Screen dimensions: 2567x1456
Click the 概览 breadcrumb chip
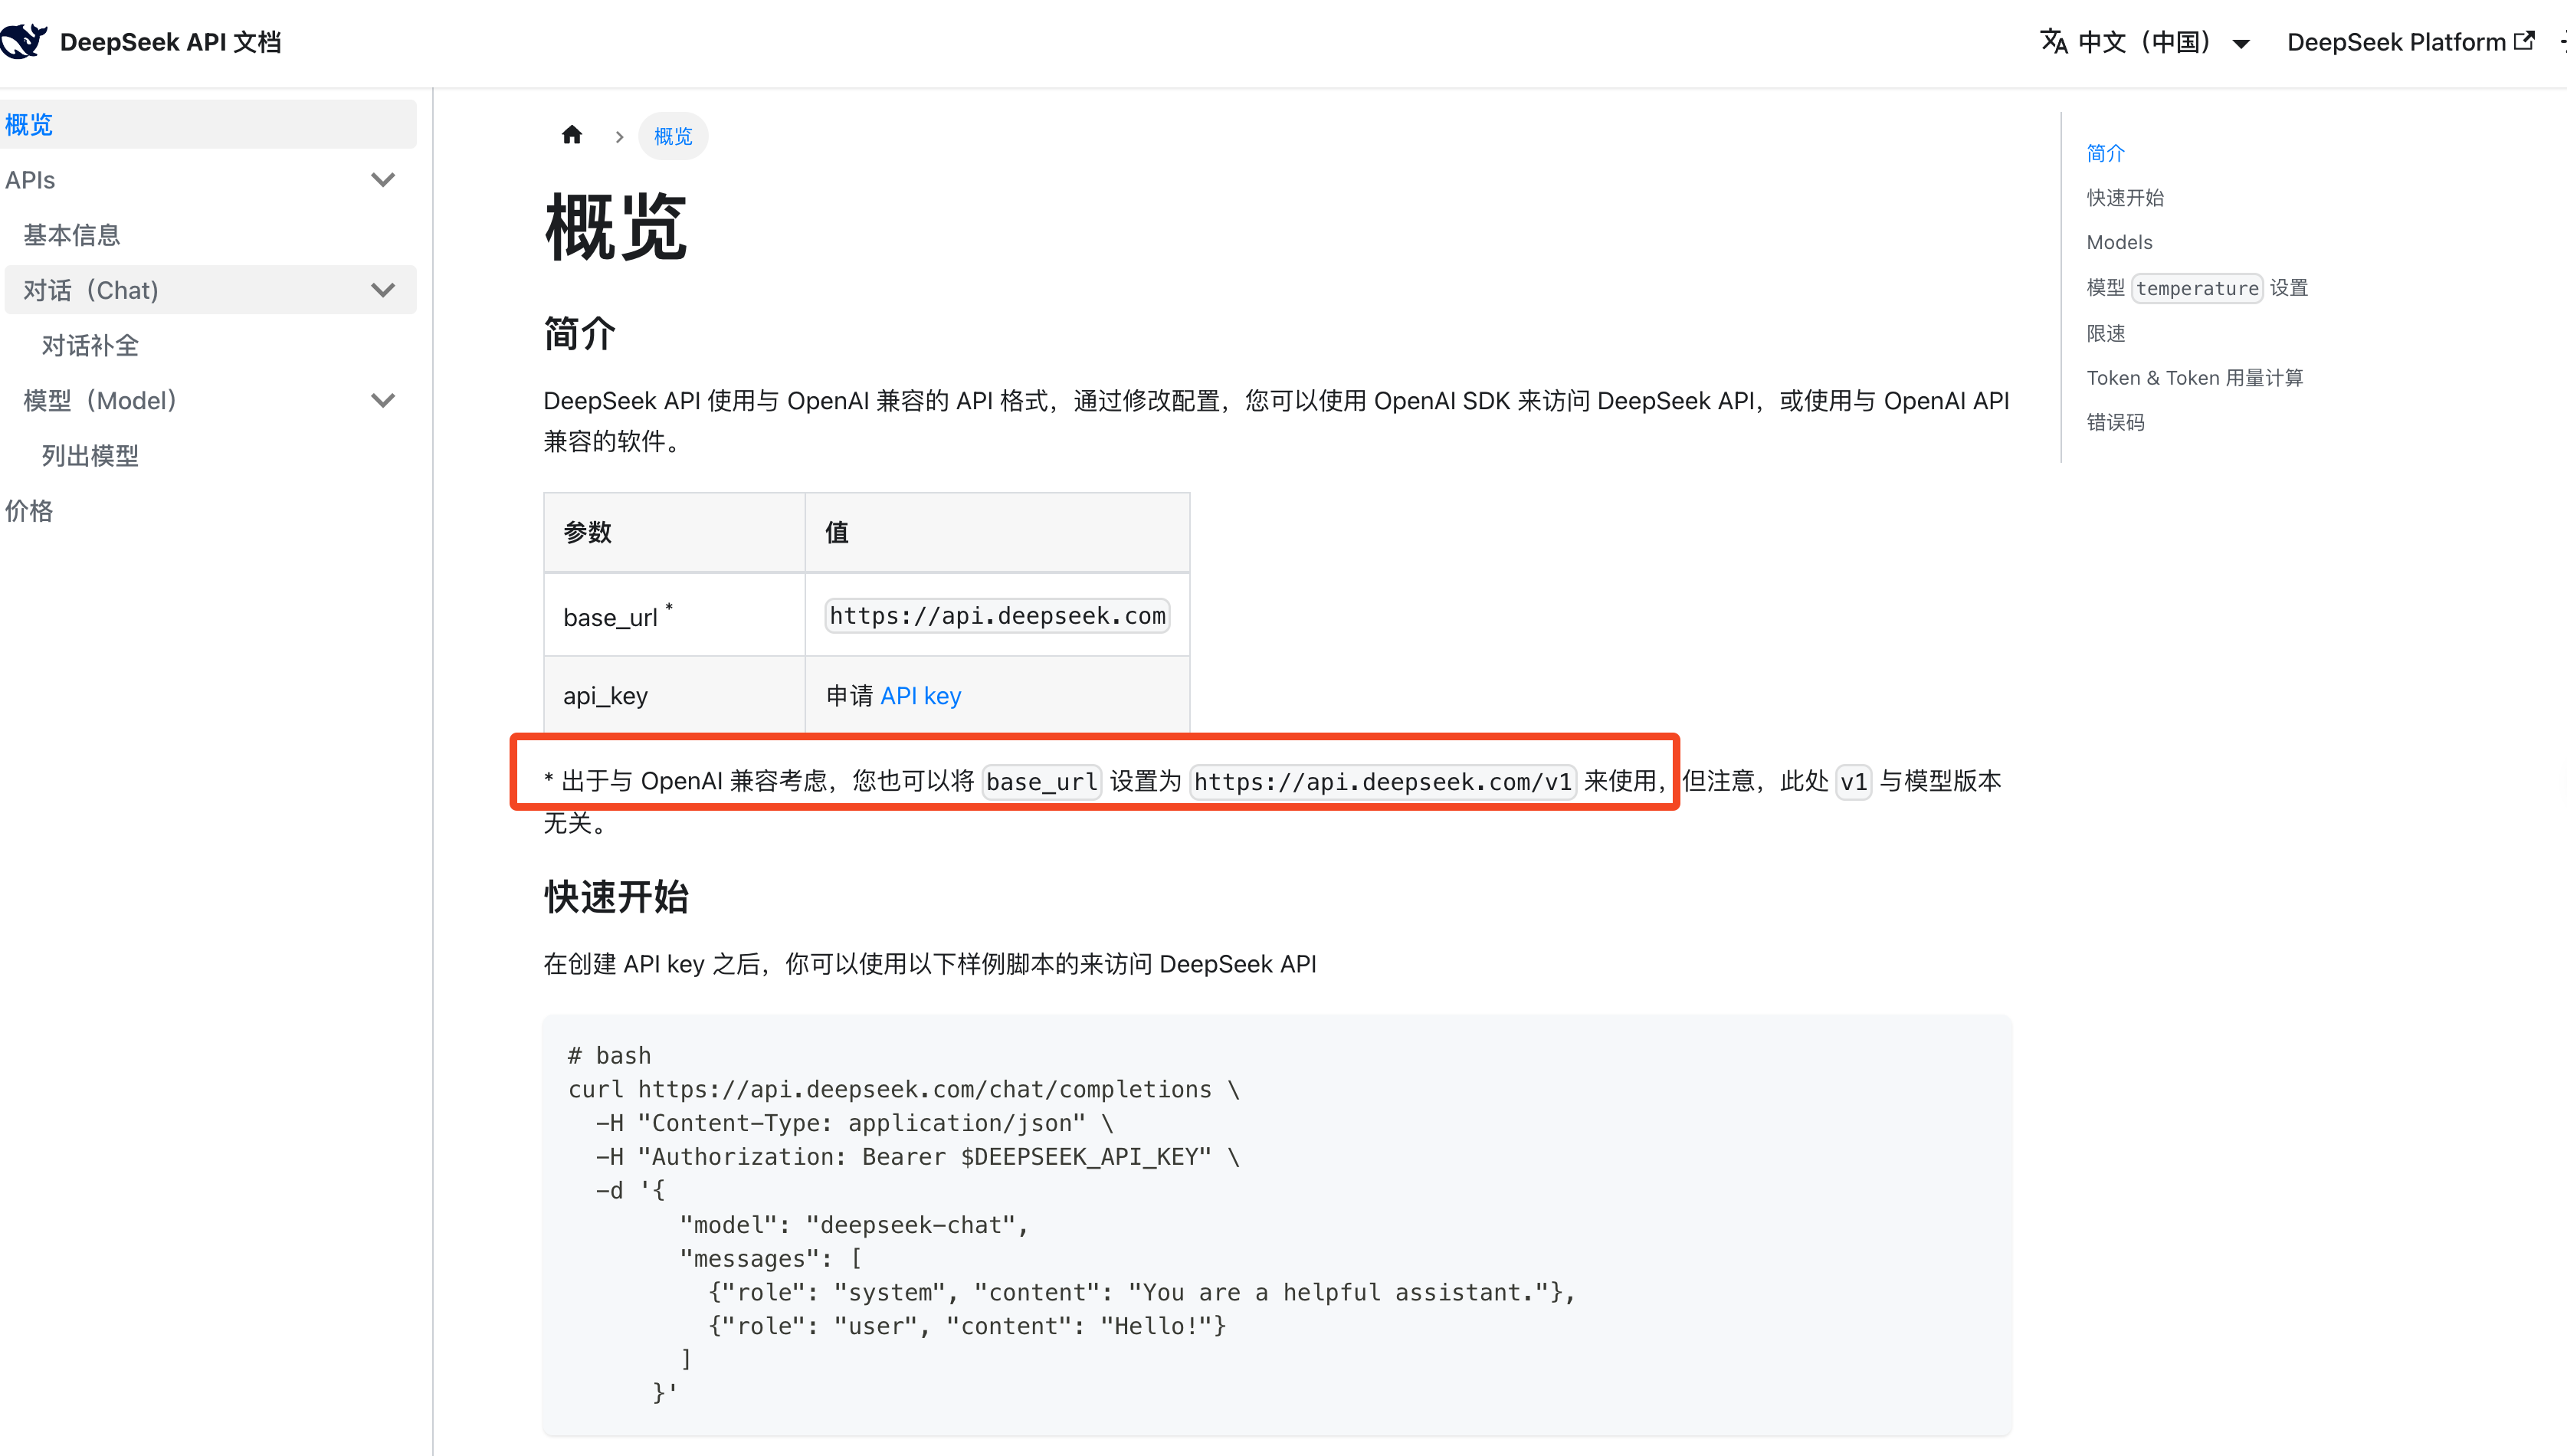tap(673, 136)
